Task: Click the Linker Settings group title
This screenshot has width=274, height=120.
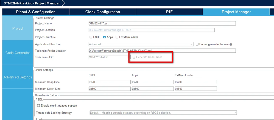Action: point(44,70)
